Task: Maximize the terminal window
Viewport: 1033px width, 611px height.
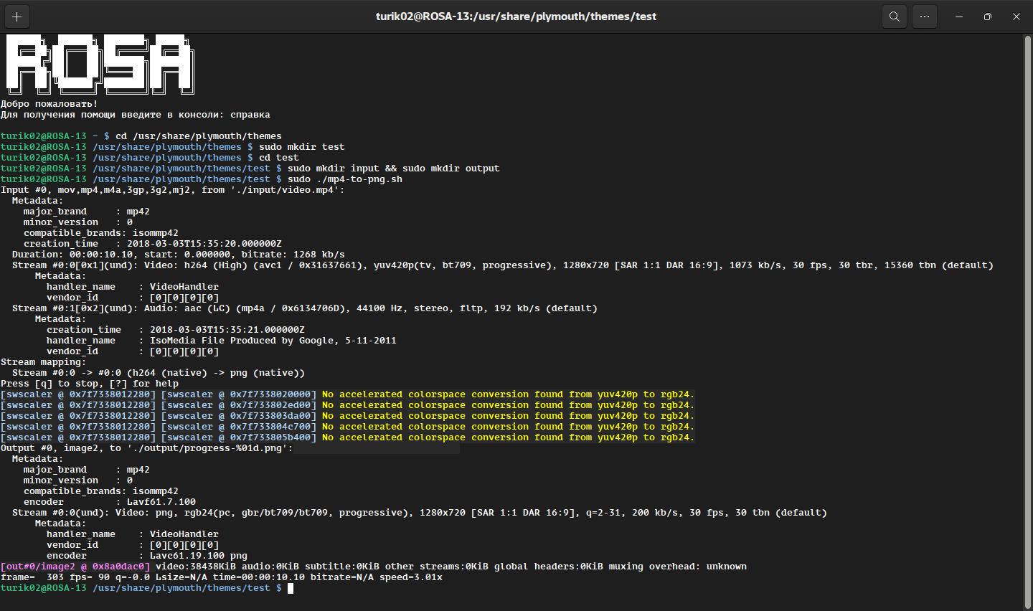Action: (x=988, y=16)
